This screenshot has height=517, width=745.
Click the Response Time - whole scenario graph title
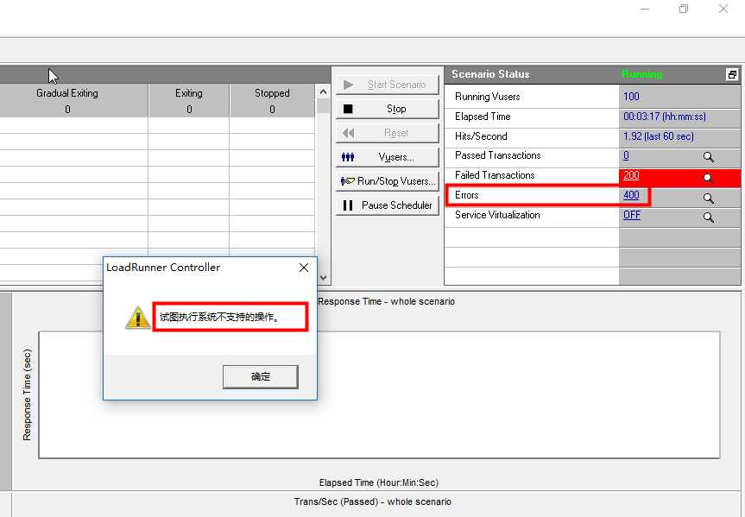[x=386, y=301]
